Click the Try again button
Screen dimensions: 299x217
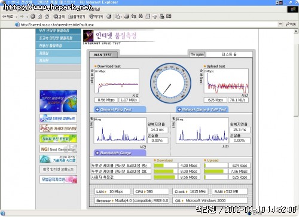click(x=197, y=54)
